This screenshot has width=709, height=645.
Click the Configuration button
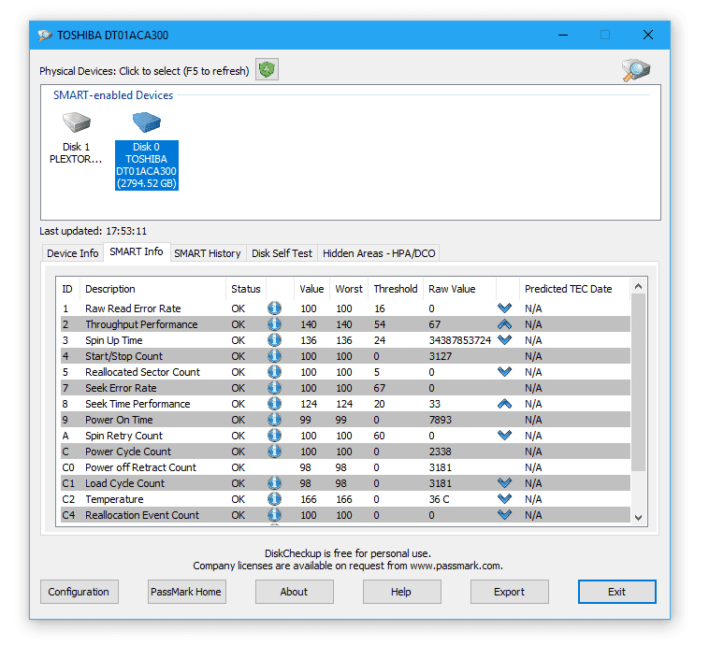click(x=80, y=592)
